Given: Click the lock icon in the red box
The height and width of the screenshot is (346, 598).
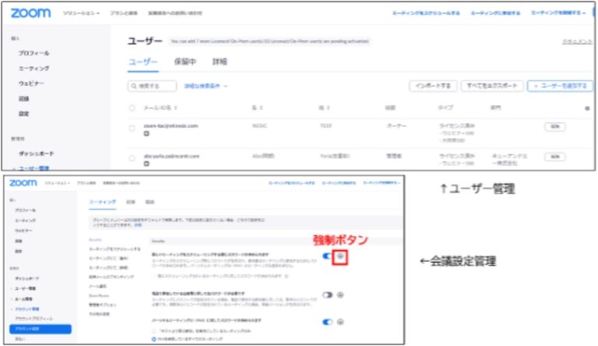Looking at the screenshot, I should [x=340, y=256].
